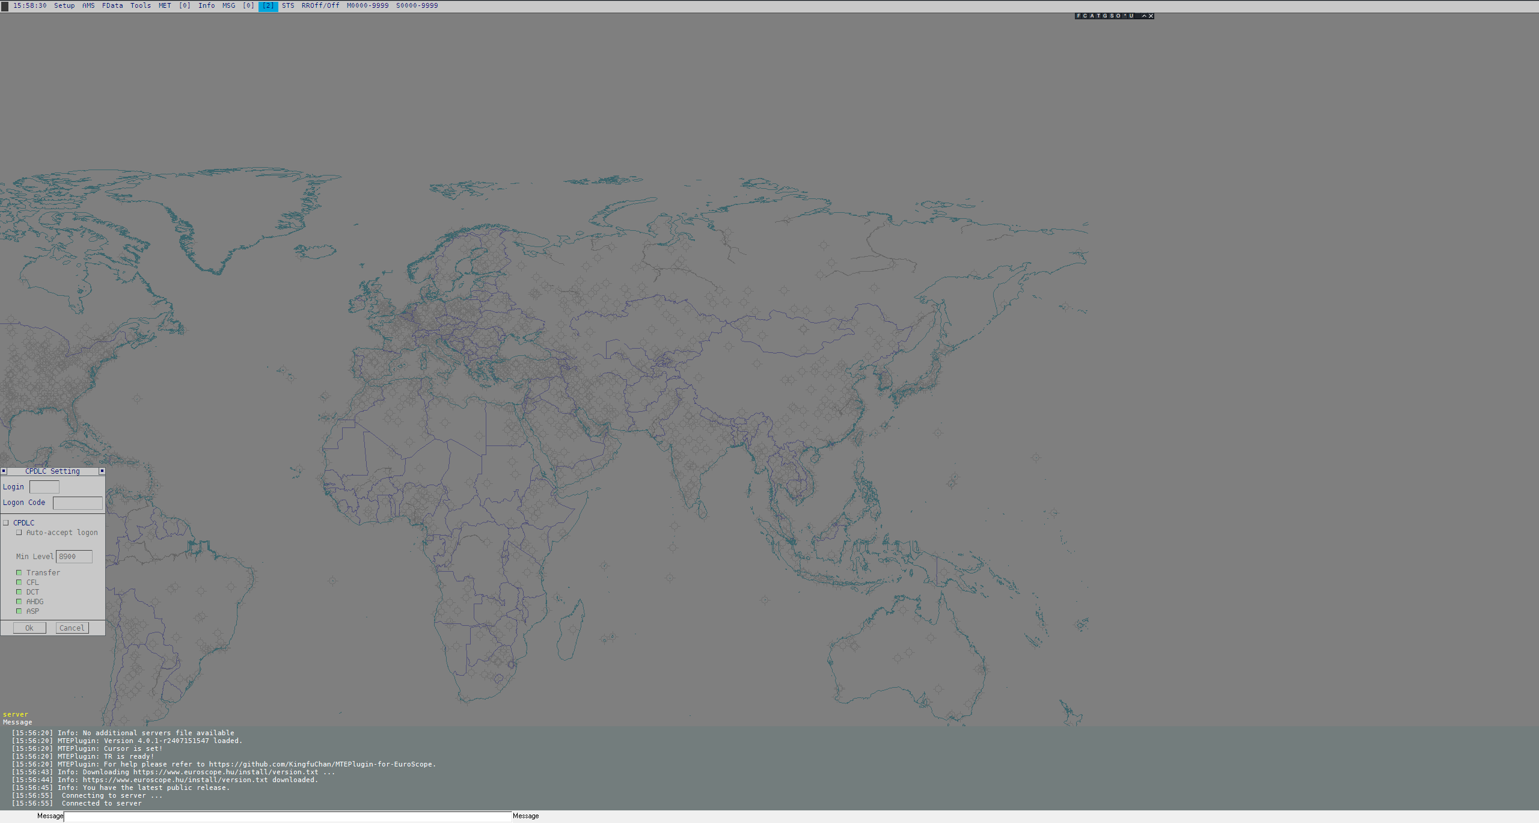1539x823 pixels.
Task: Click the C icon in floating toolbar
Action: point(1085,16)
